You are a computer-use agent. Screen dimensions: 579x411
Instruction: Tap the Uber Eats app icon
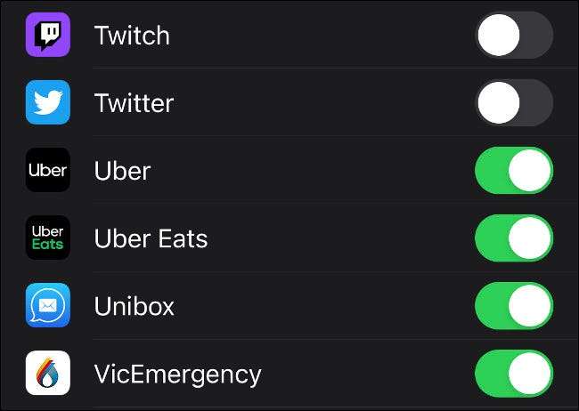pyautogui.click(x=48, y=238)
